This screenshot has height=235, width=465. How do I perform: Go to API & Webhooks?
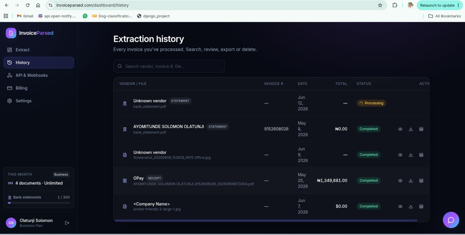(x=39, y=75)
